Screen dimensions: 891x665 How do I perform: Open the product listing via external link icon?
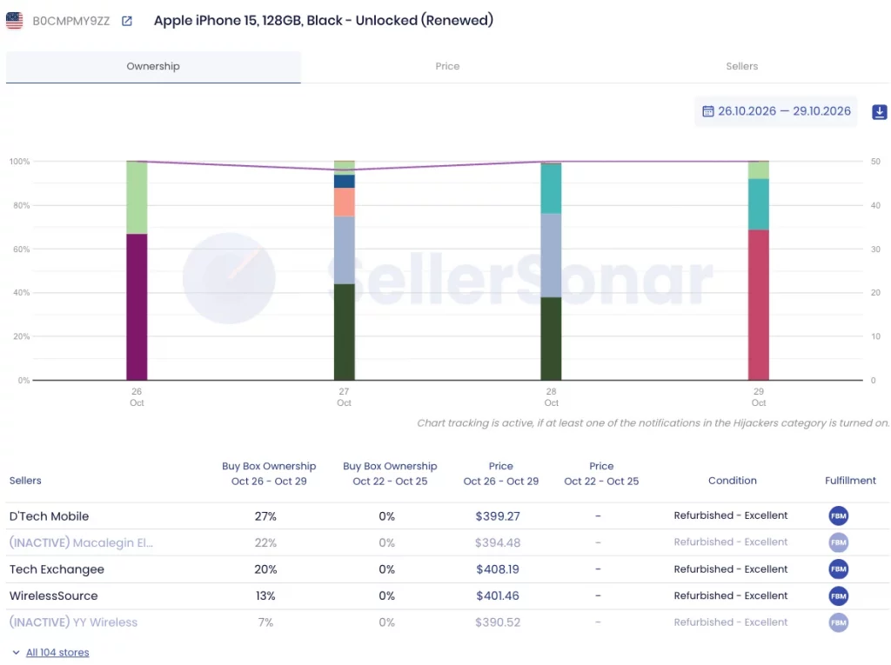point(127,21)
